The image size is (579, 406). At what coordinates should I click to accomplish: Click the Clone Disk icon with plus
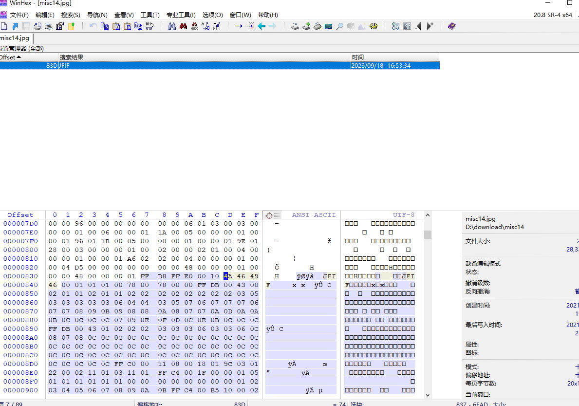[x=306, y=26]
